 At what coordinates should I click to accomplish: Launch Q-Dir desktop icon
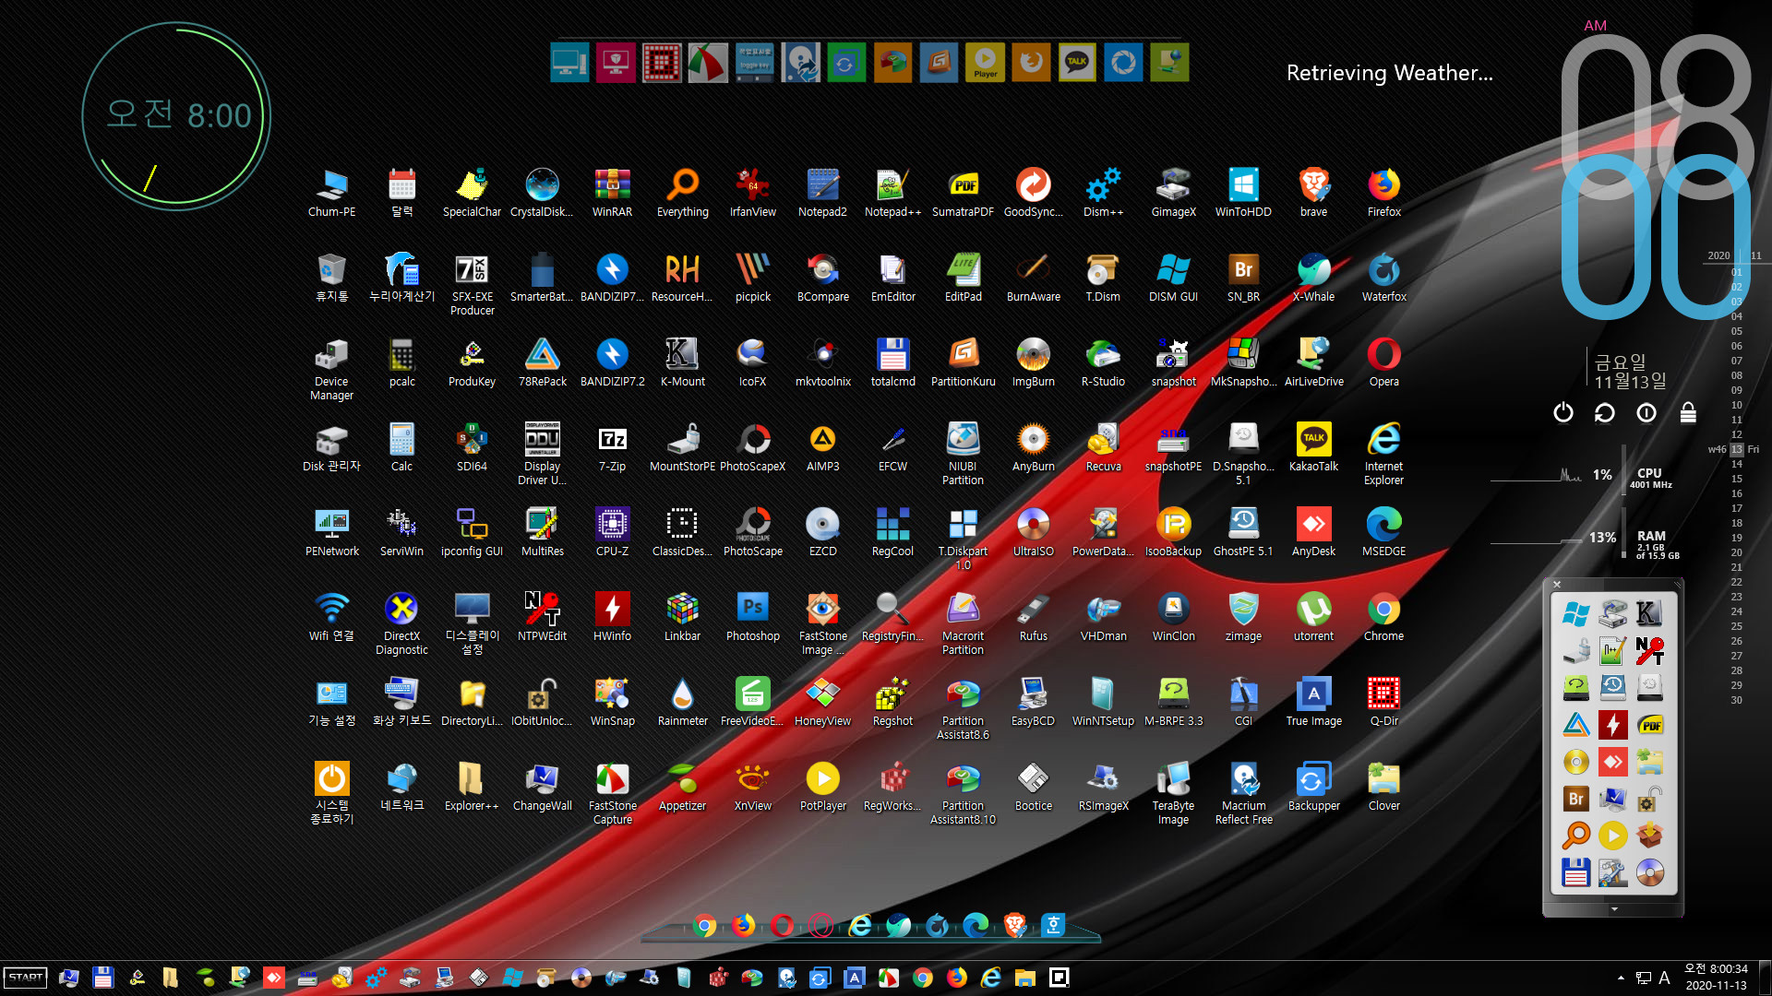click(x=1383, y=703)
